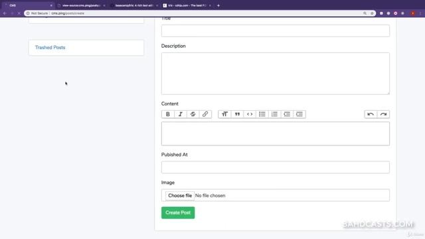Open a new browser tab

coord(218,5)
